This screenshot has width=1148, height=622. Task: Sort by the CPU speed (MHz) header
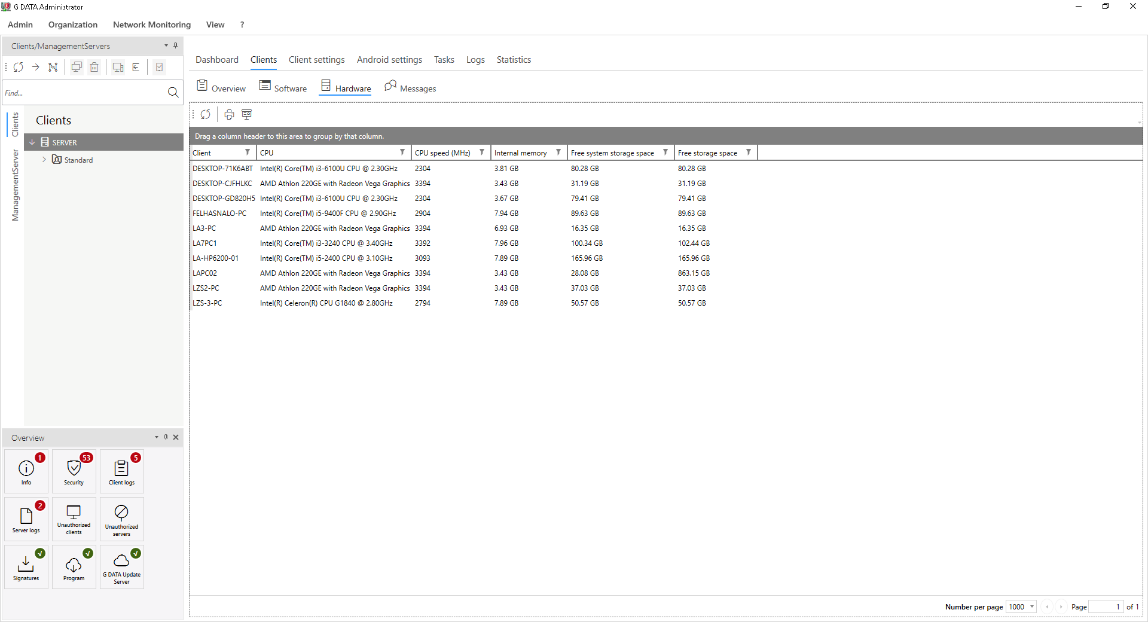coord(442,153)
